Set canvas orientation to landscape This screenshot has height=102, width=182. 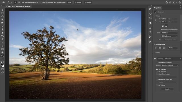point(166,26)
